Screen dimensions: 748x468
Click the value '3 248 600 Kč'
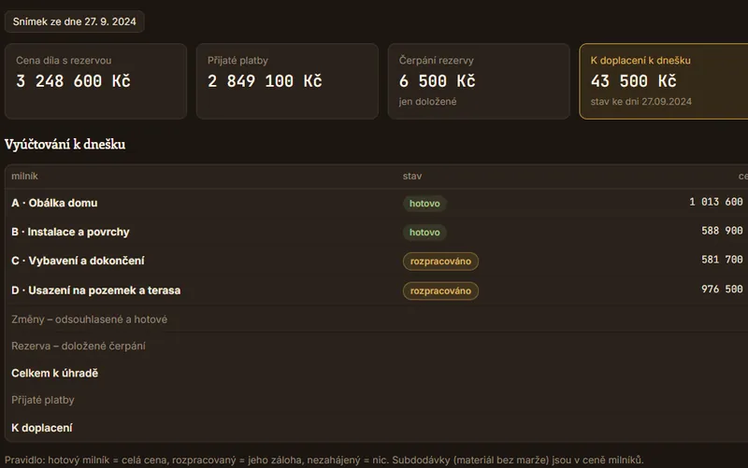point(73,81)
